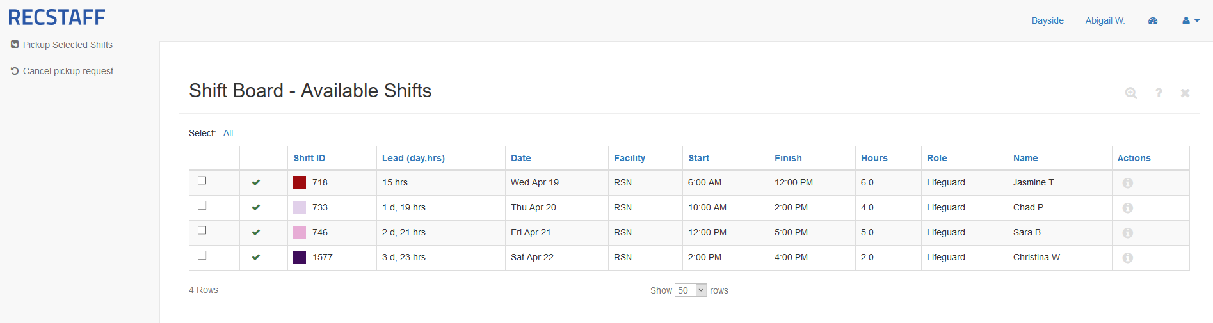1213x323 pixels.
Task: Expand the Show rows count dropdown
Action: point(691,290)
